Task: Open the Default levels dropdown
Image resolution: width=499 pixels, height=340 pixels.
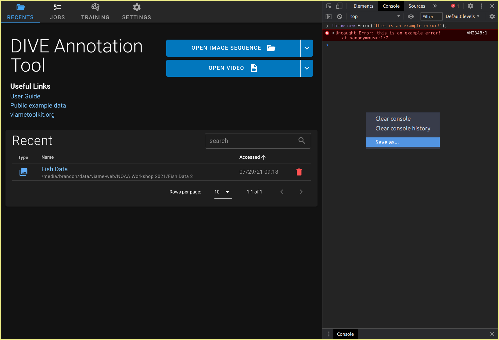Action: click(462, 16)
